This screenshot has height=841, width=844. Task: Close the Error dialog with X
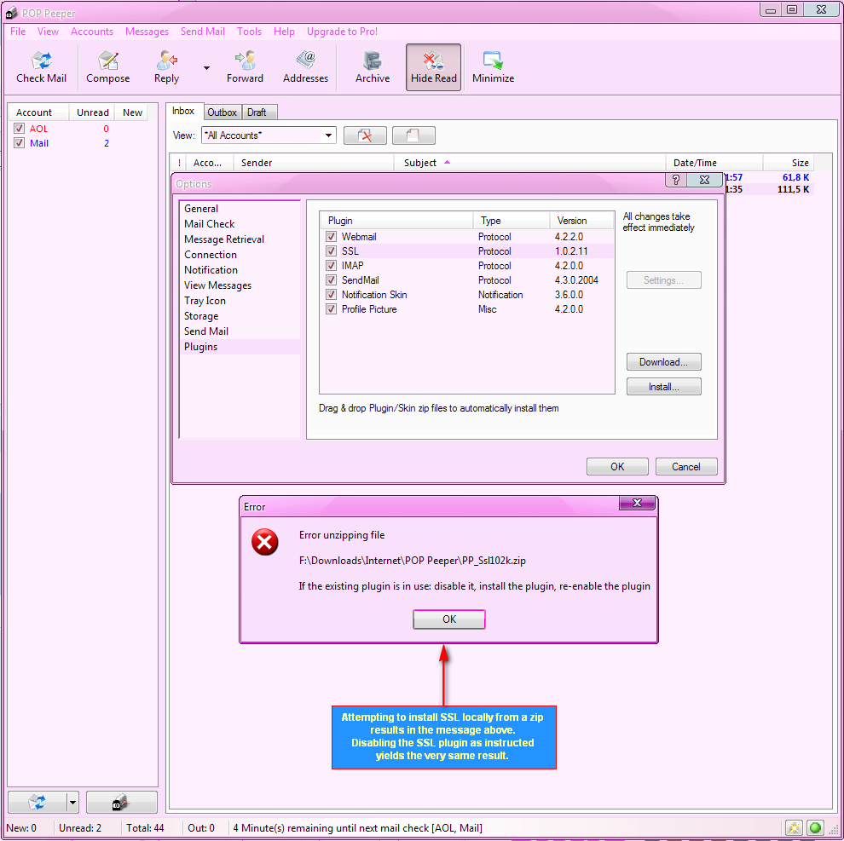tap(638, 503)
